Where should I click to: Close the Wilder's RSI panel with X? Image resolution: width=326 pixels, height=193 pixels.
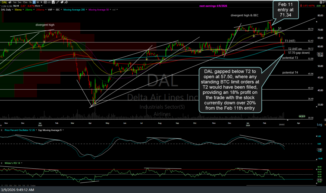(x=2, y=163)
